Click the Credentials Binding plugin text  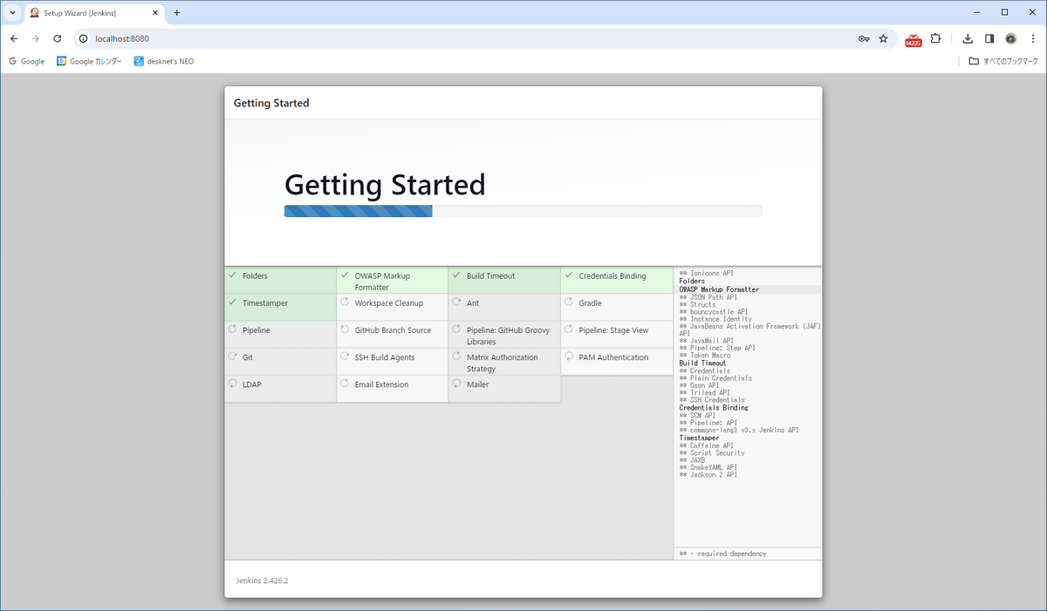click(x=612, y=276)
